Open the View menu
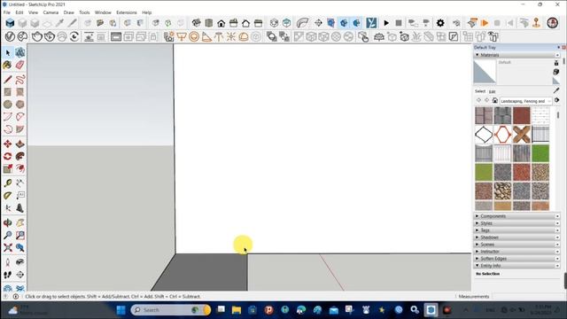Viewport: 567px width, 319px height. coord(33,12)
